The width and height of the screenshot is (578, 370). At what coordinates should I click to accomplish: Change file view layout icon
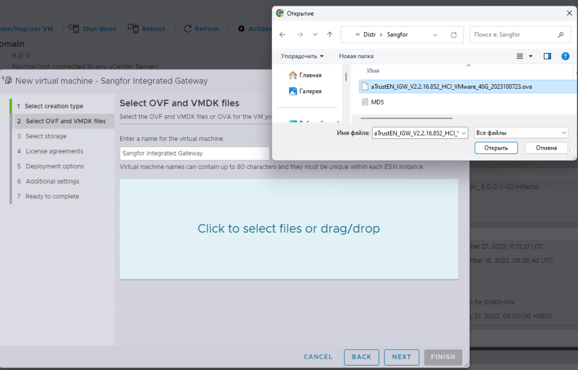point(520,56)
